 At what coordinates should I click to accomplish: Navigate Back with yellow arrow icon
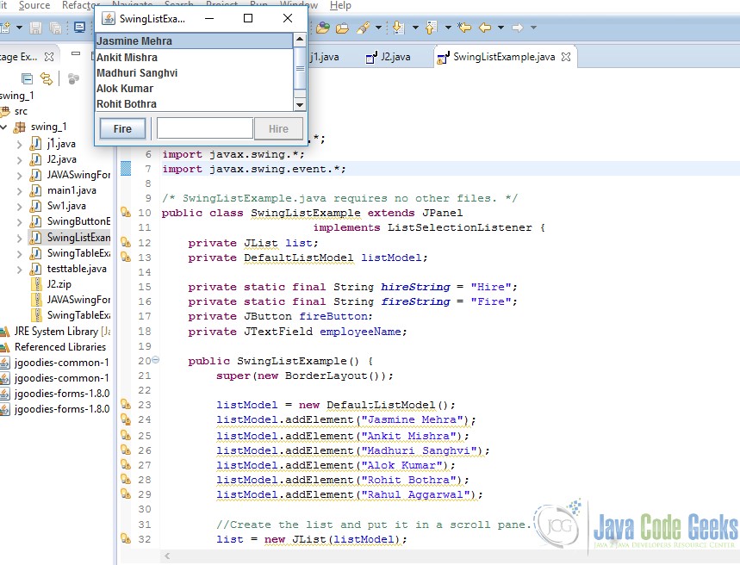[x=485, y=28]
